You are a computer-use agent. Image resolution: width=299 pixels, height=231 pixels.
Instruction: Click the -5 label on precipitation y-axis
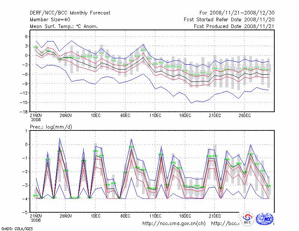(x=24, y=212)
